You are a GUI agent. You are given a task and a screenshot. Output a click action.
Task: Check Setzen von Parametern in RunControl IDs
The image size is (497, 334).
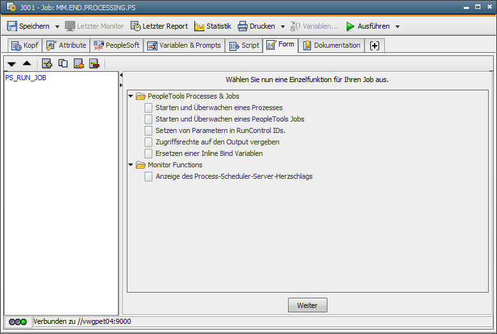(x=148, y=130)
